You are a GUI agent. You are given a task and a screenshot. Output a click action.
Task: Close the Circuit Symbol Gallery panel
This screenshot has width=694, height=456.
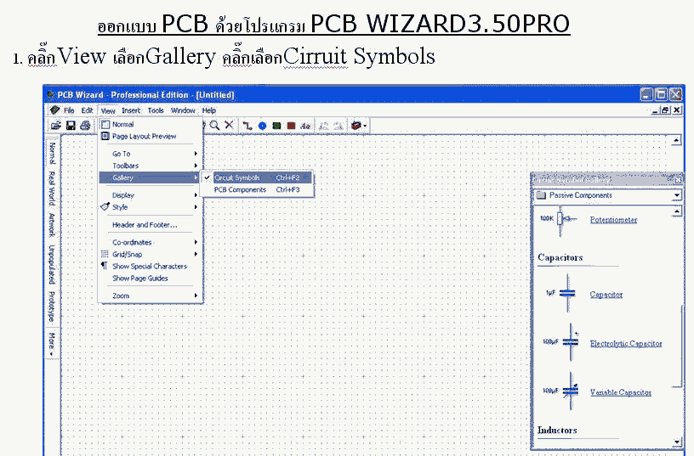tap(678, 180)
